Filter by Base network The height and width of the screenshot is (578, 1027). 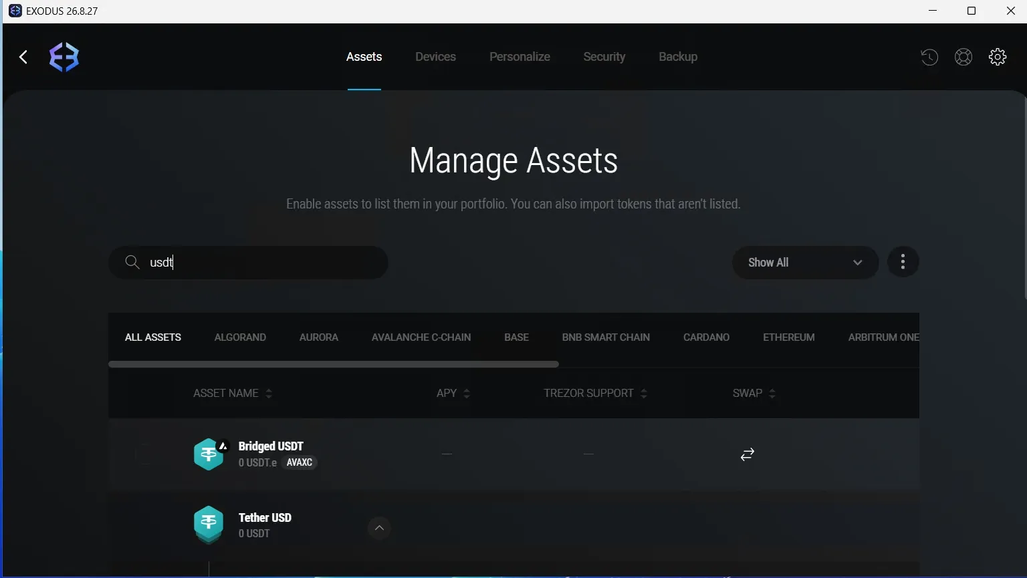click(516, 337)
